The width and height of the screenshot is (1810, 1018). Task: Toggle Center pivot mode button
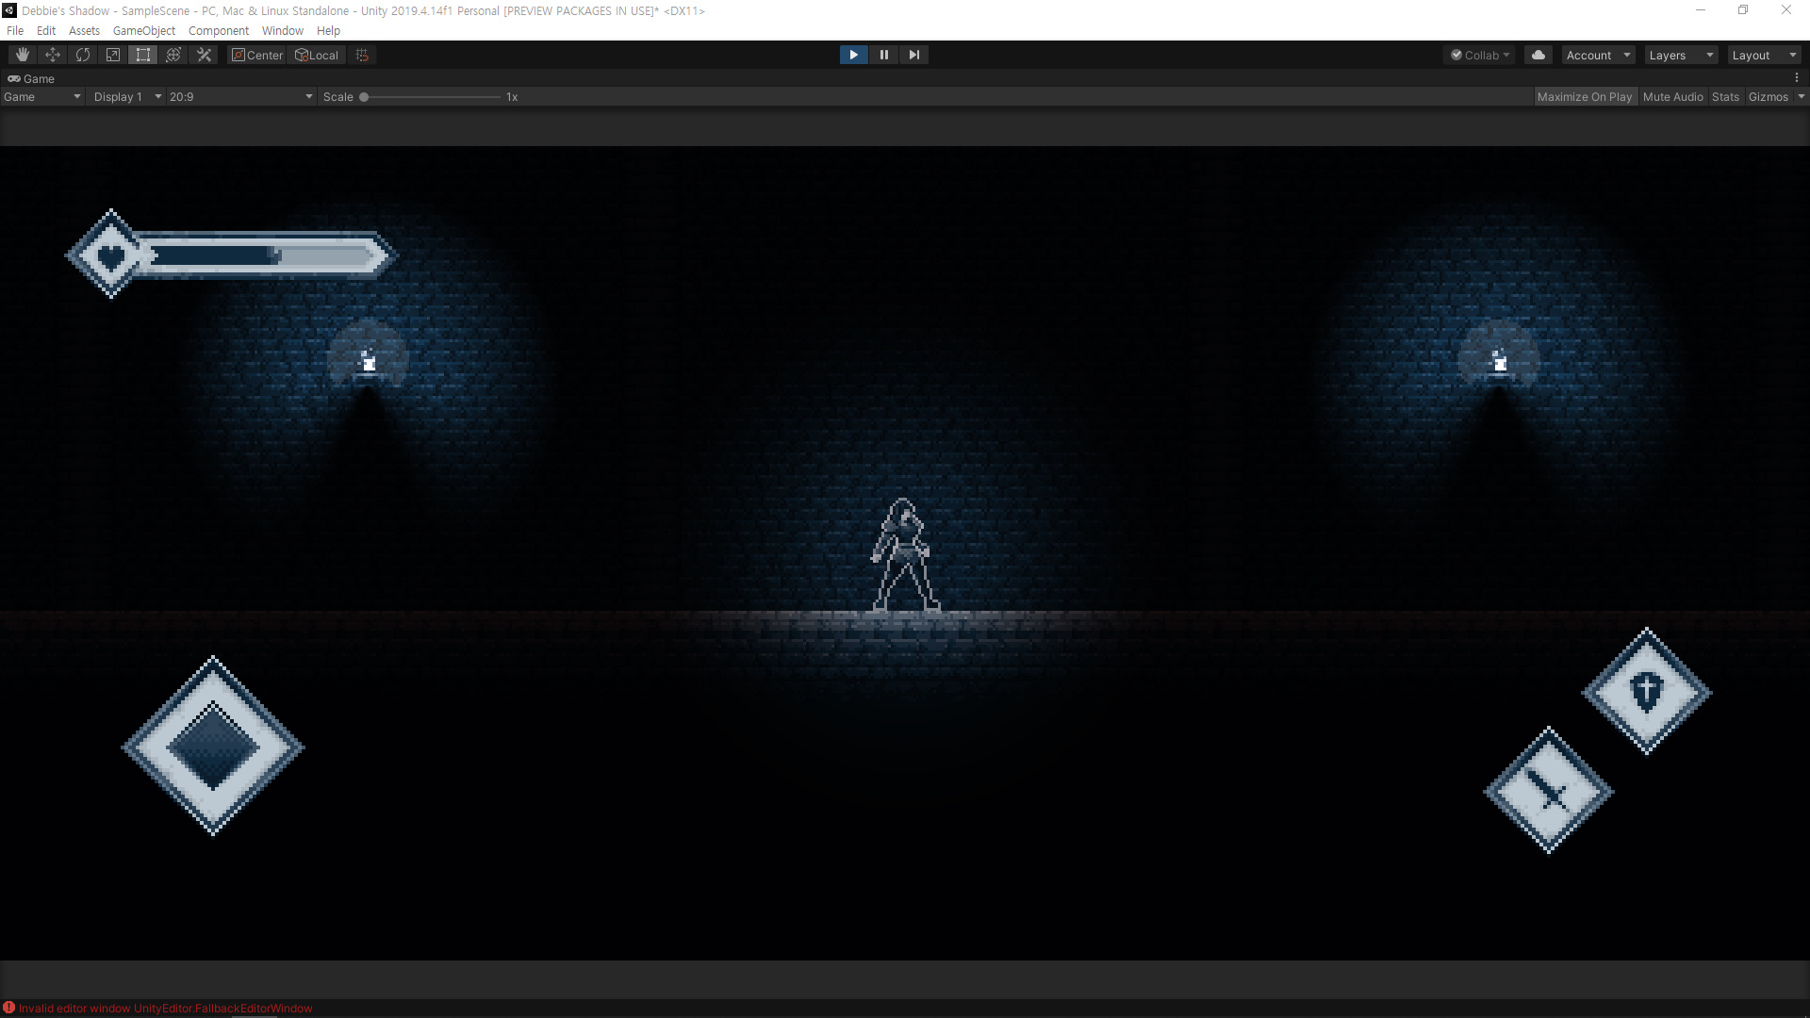(x=257, y=55)
